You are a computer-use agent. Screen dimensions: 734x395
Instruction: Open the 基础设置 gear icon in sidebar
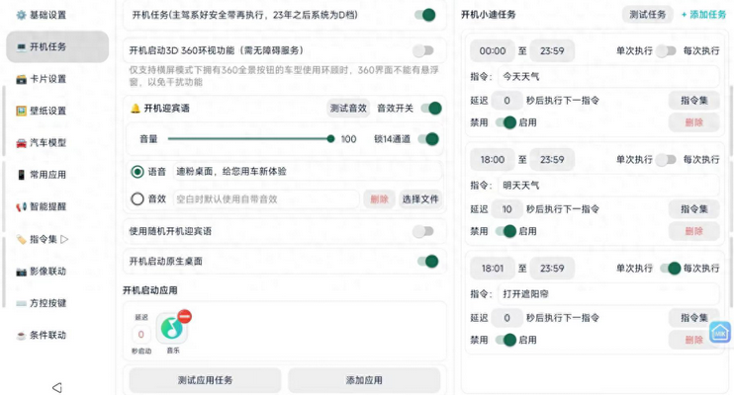point(21,15)
